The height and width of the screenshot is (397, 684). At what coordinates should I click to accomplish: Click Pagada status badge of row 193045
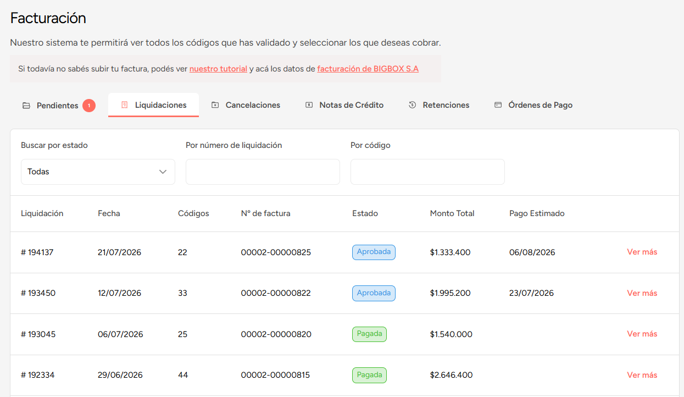coord(369,334)
